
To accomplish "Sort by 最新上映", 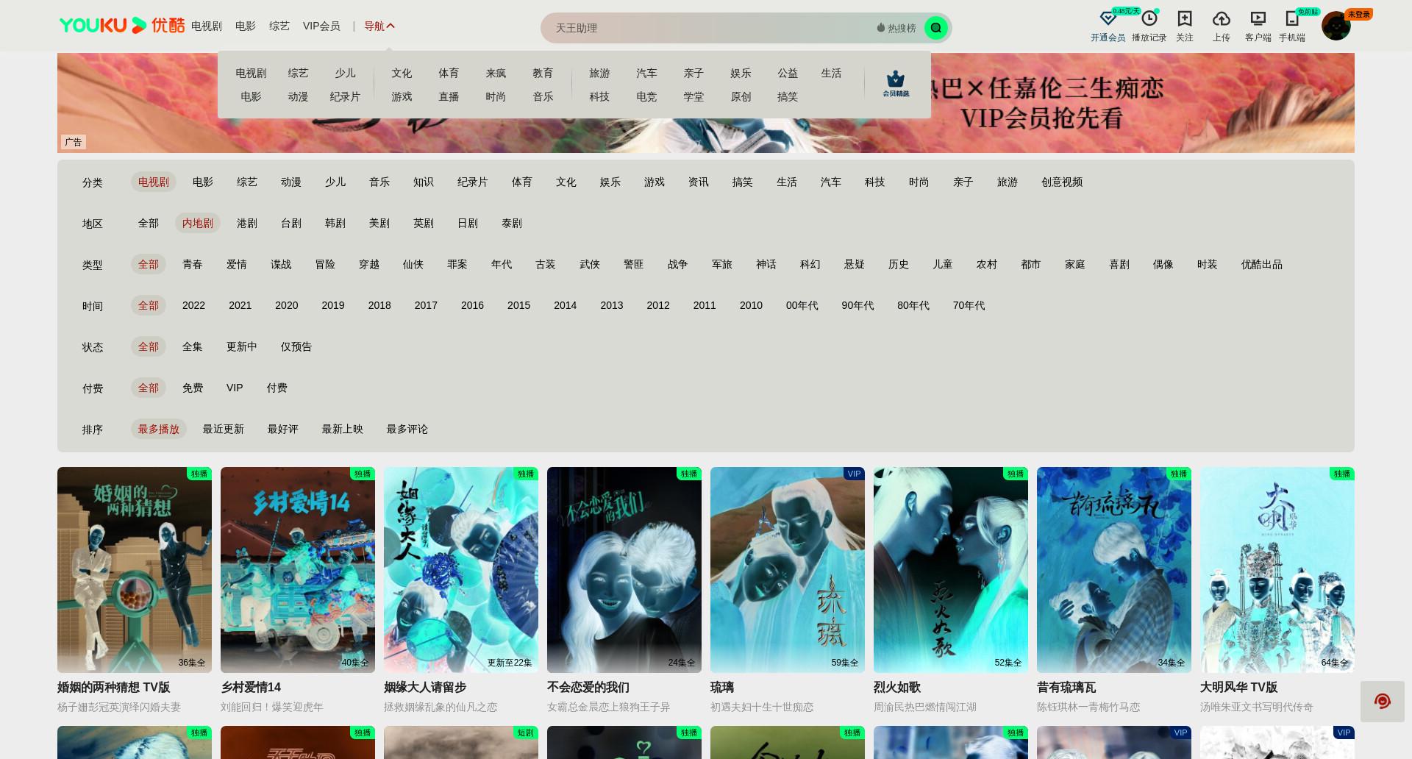I will (x=343, y=429).
